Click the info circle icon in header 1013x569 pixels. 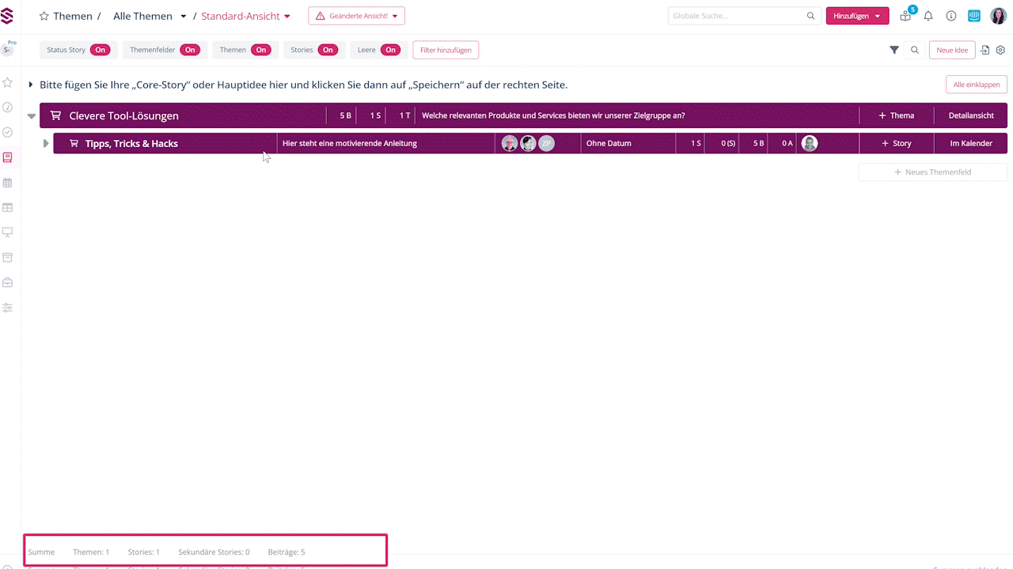[951, 16]
